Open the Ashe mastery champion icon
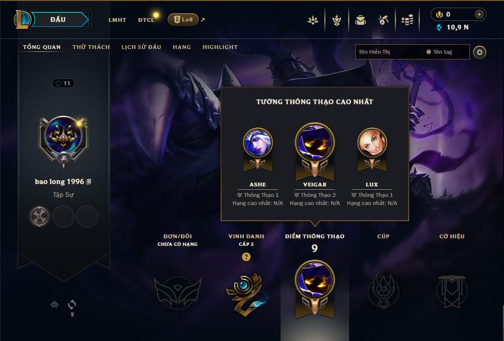Viewport: 504px width, 341px height. coord(258,142)
